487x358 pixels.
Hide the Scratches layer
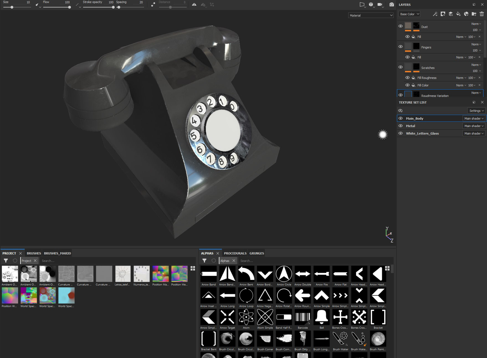(x=401, y=67)
